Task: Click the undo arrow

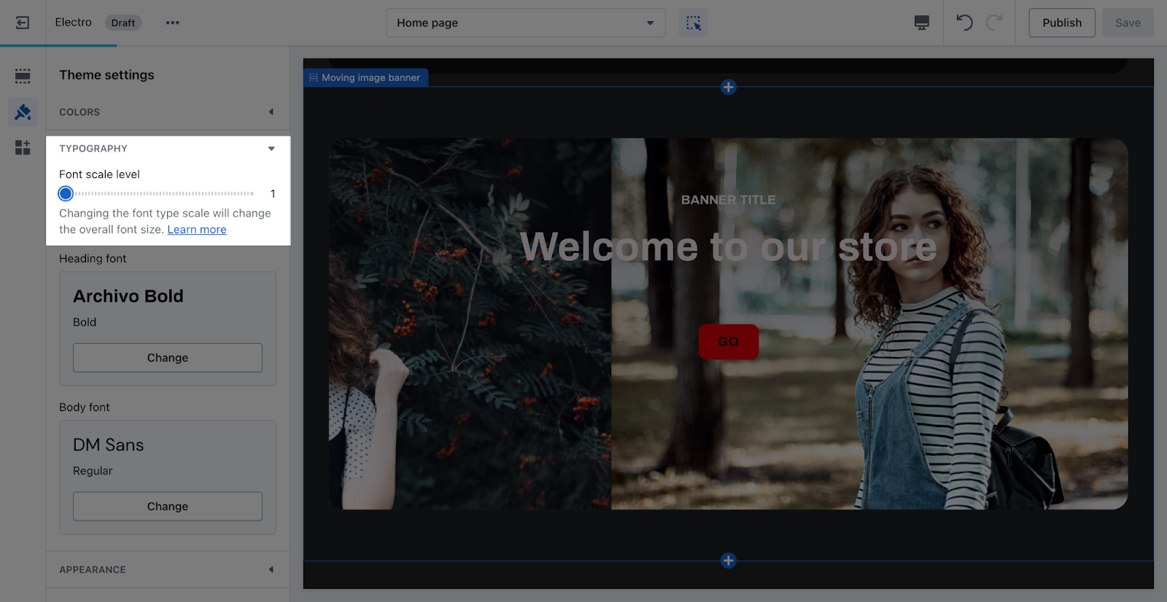Action: click(x=964, y=23)
